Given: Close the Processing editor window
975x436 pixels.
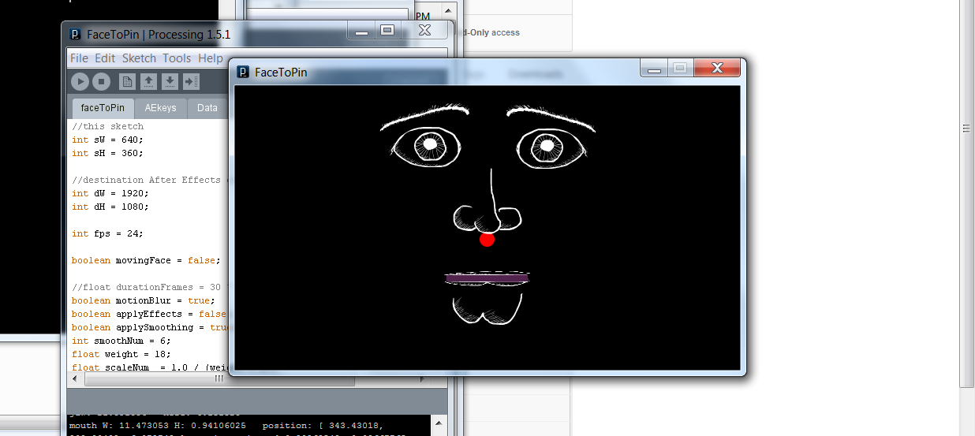Looking at the screenshot, I should (x=424, y=31).
